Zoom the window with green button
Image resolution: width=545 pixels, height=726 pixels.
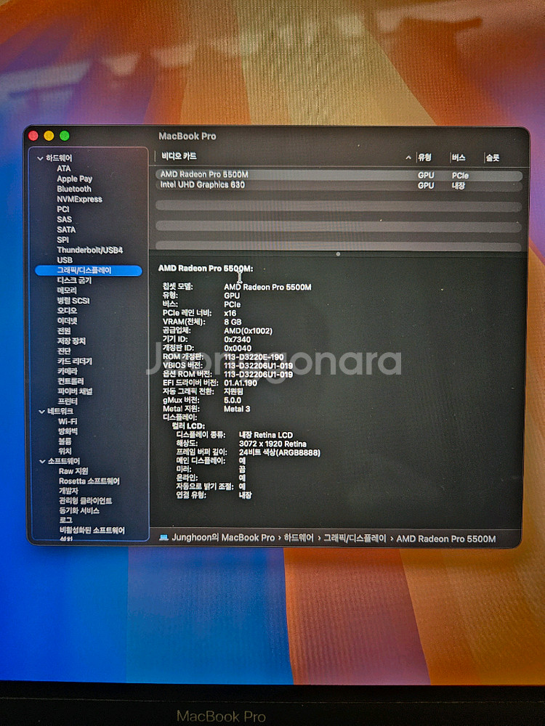click(x=65, y=136)
